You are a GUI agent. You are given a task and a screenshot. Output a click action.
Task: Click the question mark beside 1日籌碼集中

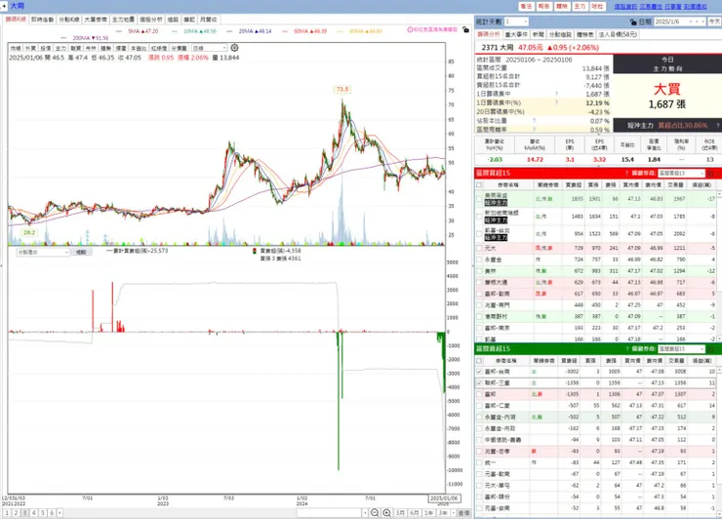pos(556,94)
